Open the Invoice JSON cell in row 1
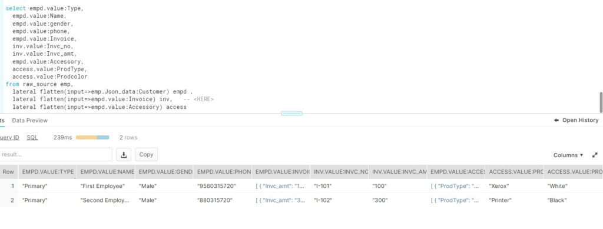The height and width of the screenshot is (229, 603). pos(281,186)
